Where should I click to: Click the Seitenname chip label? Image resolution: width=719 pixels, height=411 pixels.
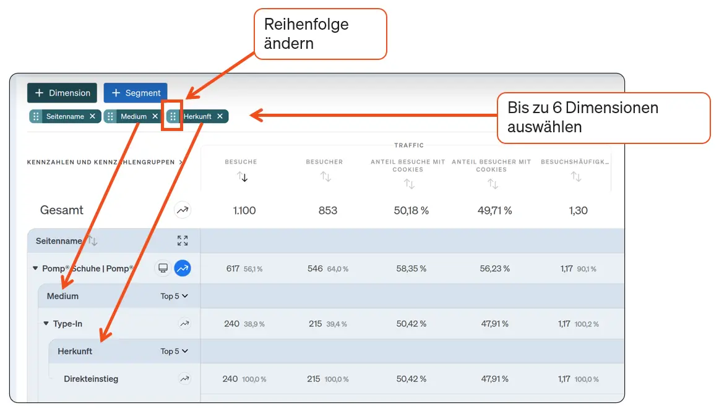coord(65,116)
